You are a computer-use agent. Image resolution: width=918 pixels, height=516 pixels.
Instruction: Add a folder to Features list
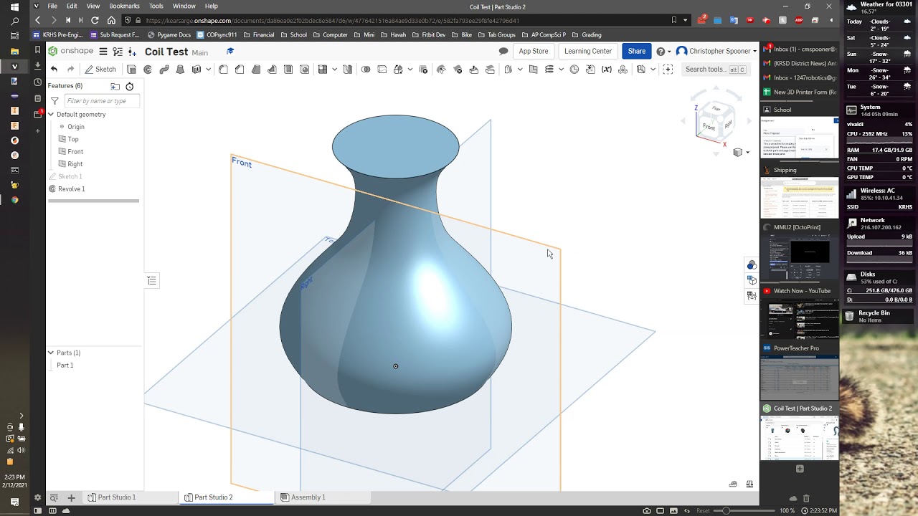pos(115,86)
